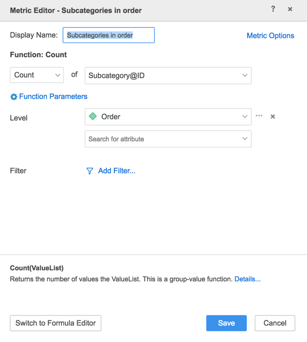Viewport: 307px width, 342px height.
Task: Remove the Order level with X icon
Action: (x=273, y=116)
